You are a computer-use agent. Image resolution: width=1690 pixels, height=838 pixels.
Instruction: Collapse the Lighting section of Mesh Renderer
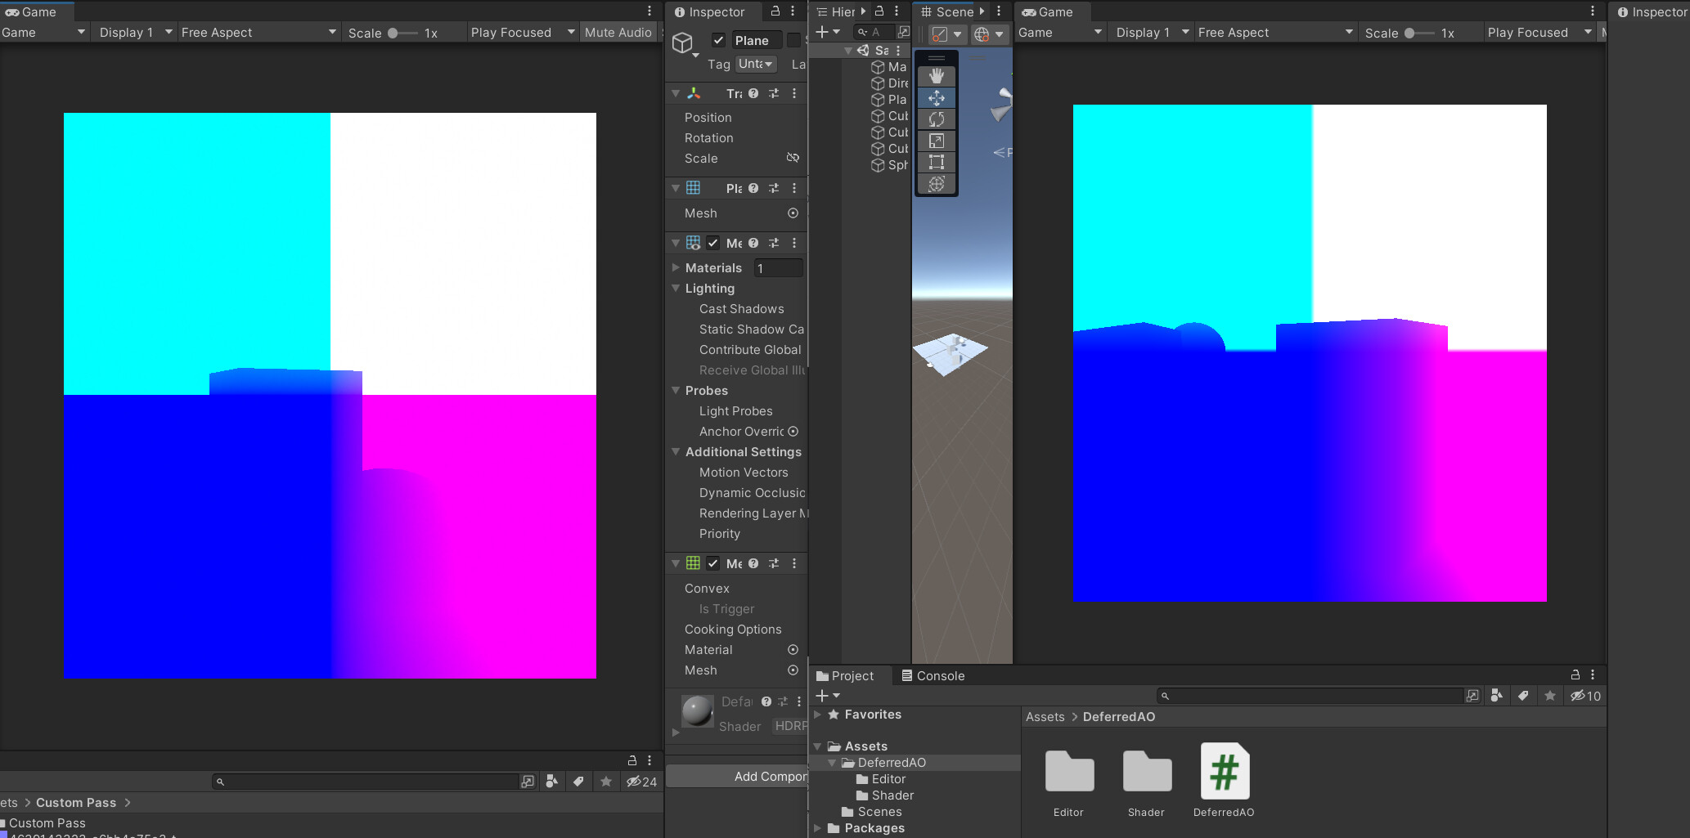[676, 288]
